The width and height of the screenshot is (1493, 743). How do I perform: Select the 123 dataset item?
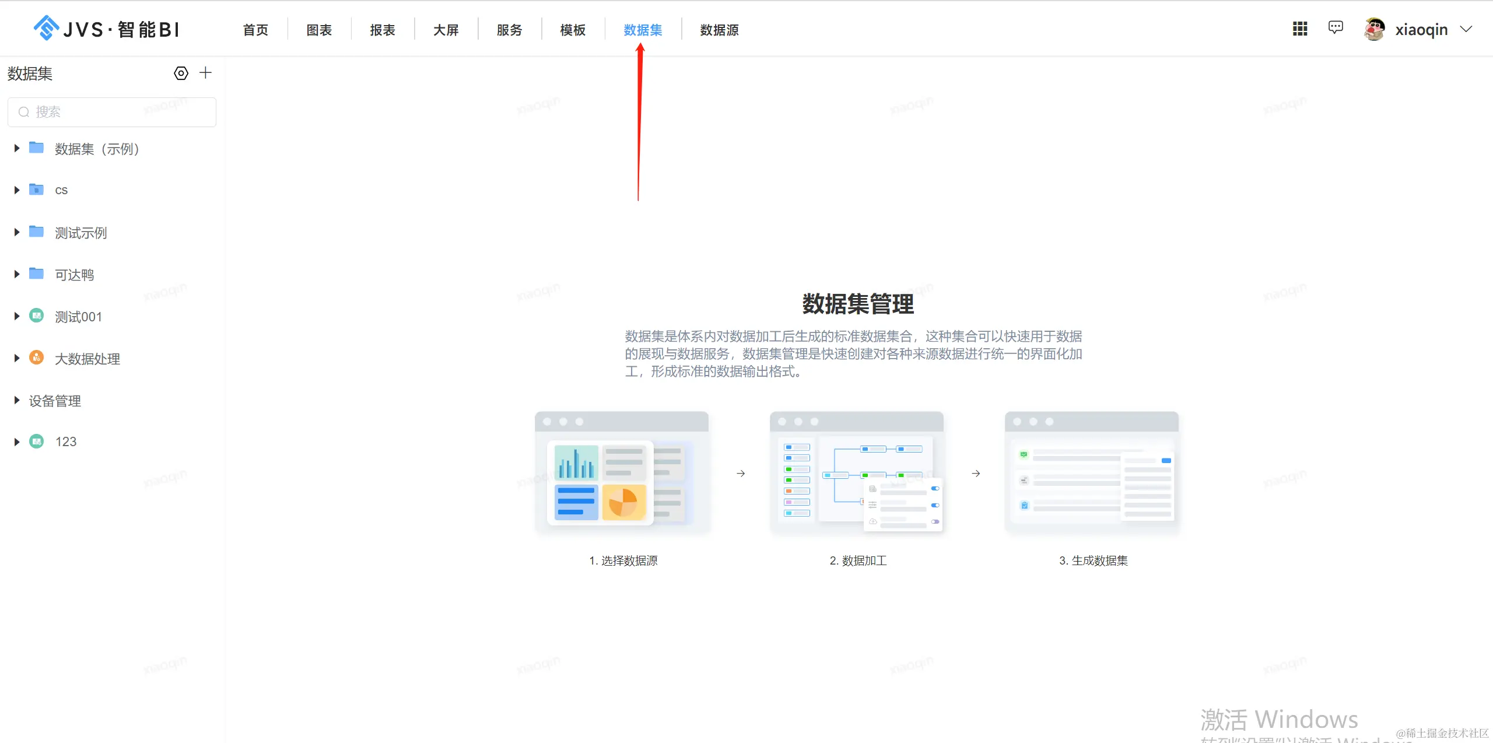pos(66,441)
